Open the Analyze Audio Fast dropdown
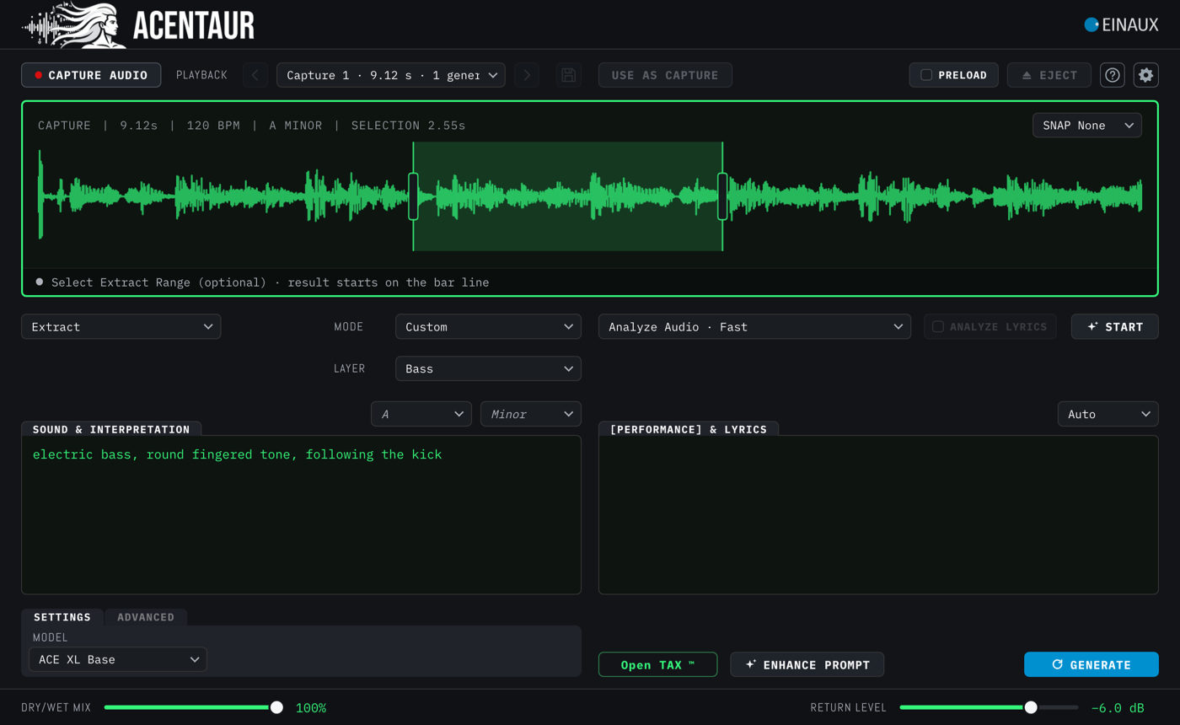 754,326
